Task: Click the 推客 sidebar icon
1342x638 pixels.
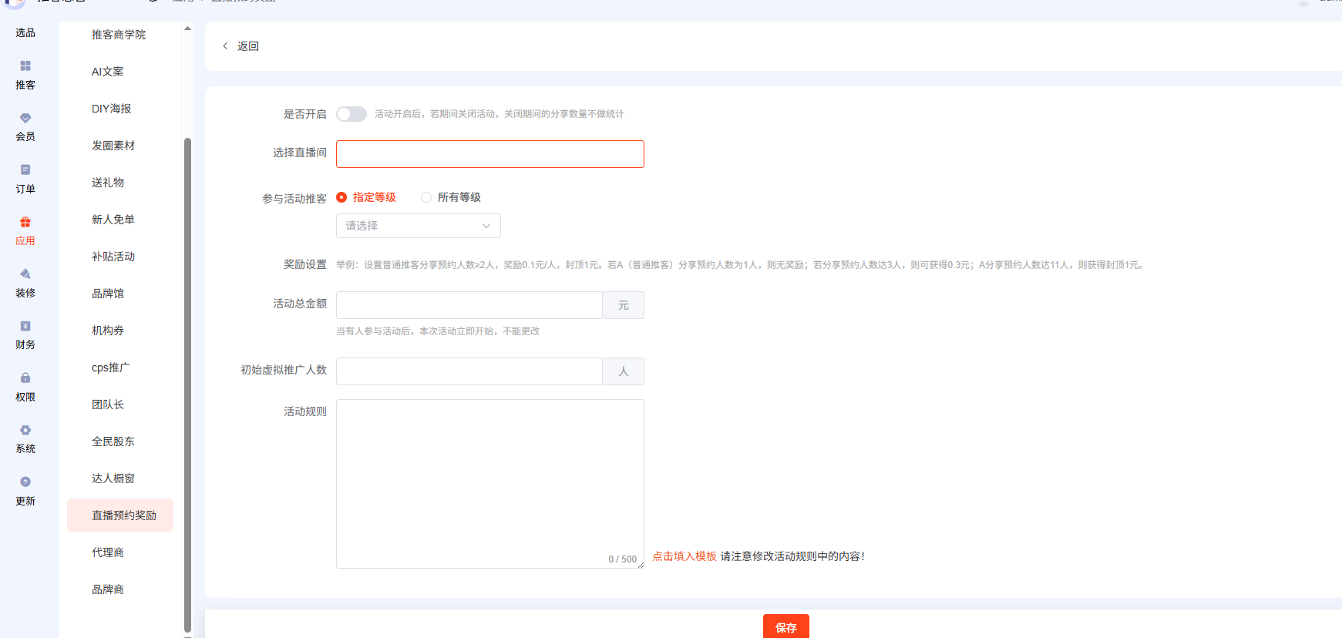Action: click(x=25, y=66)
